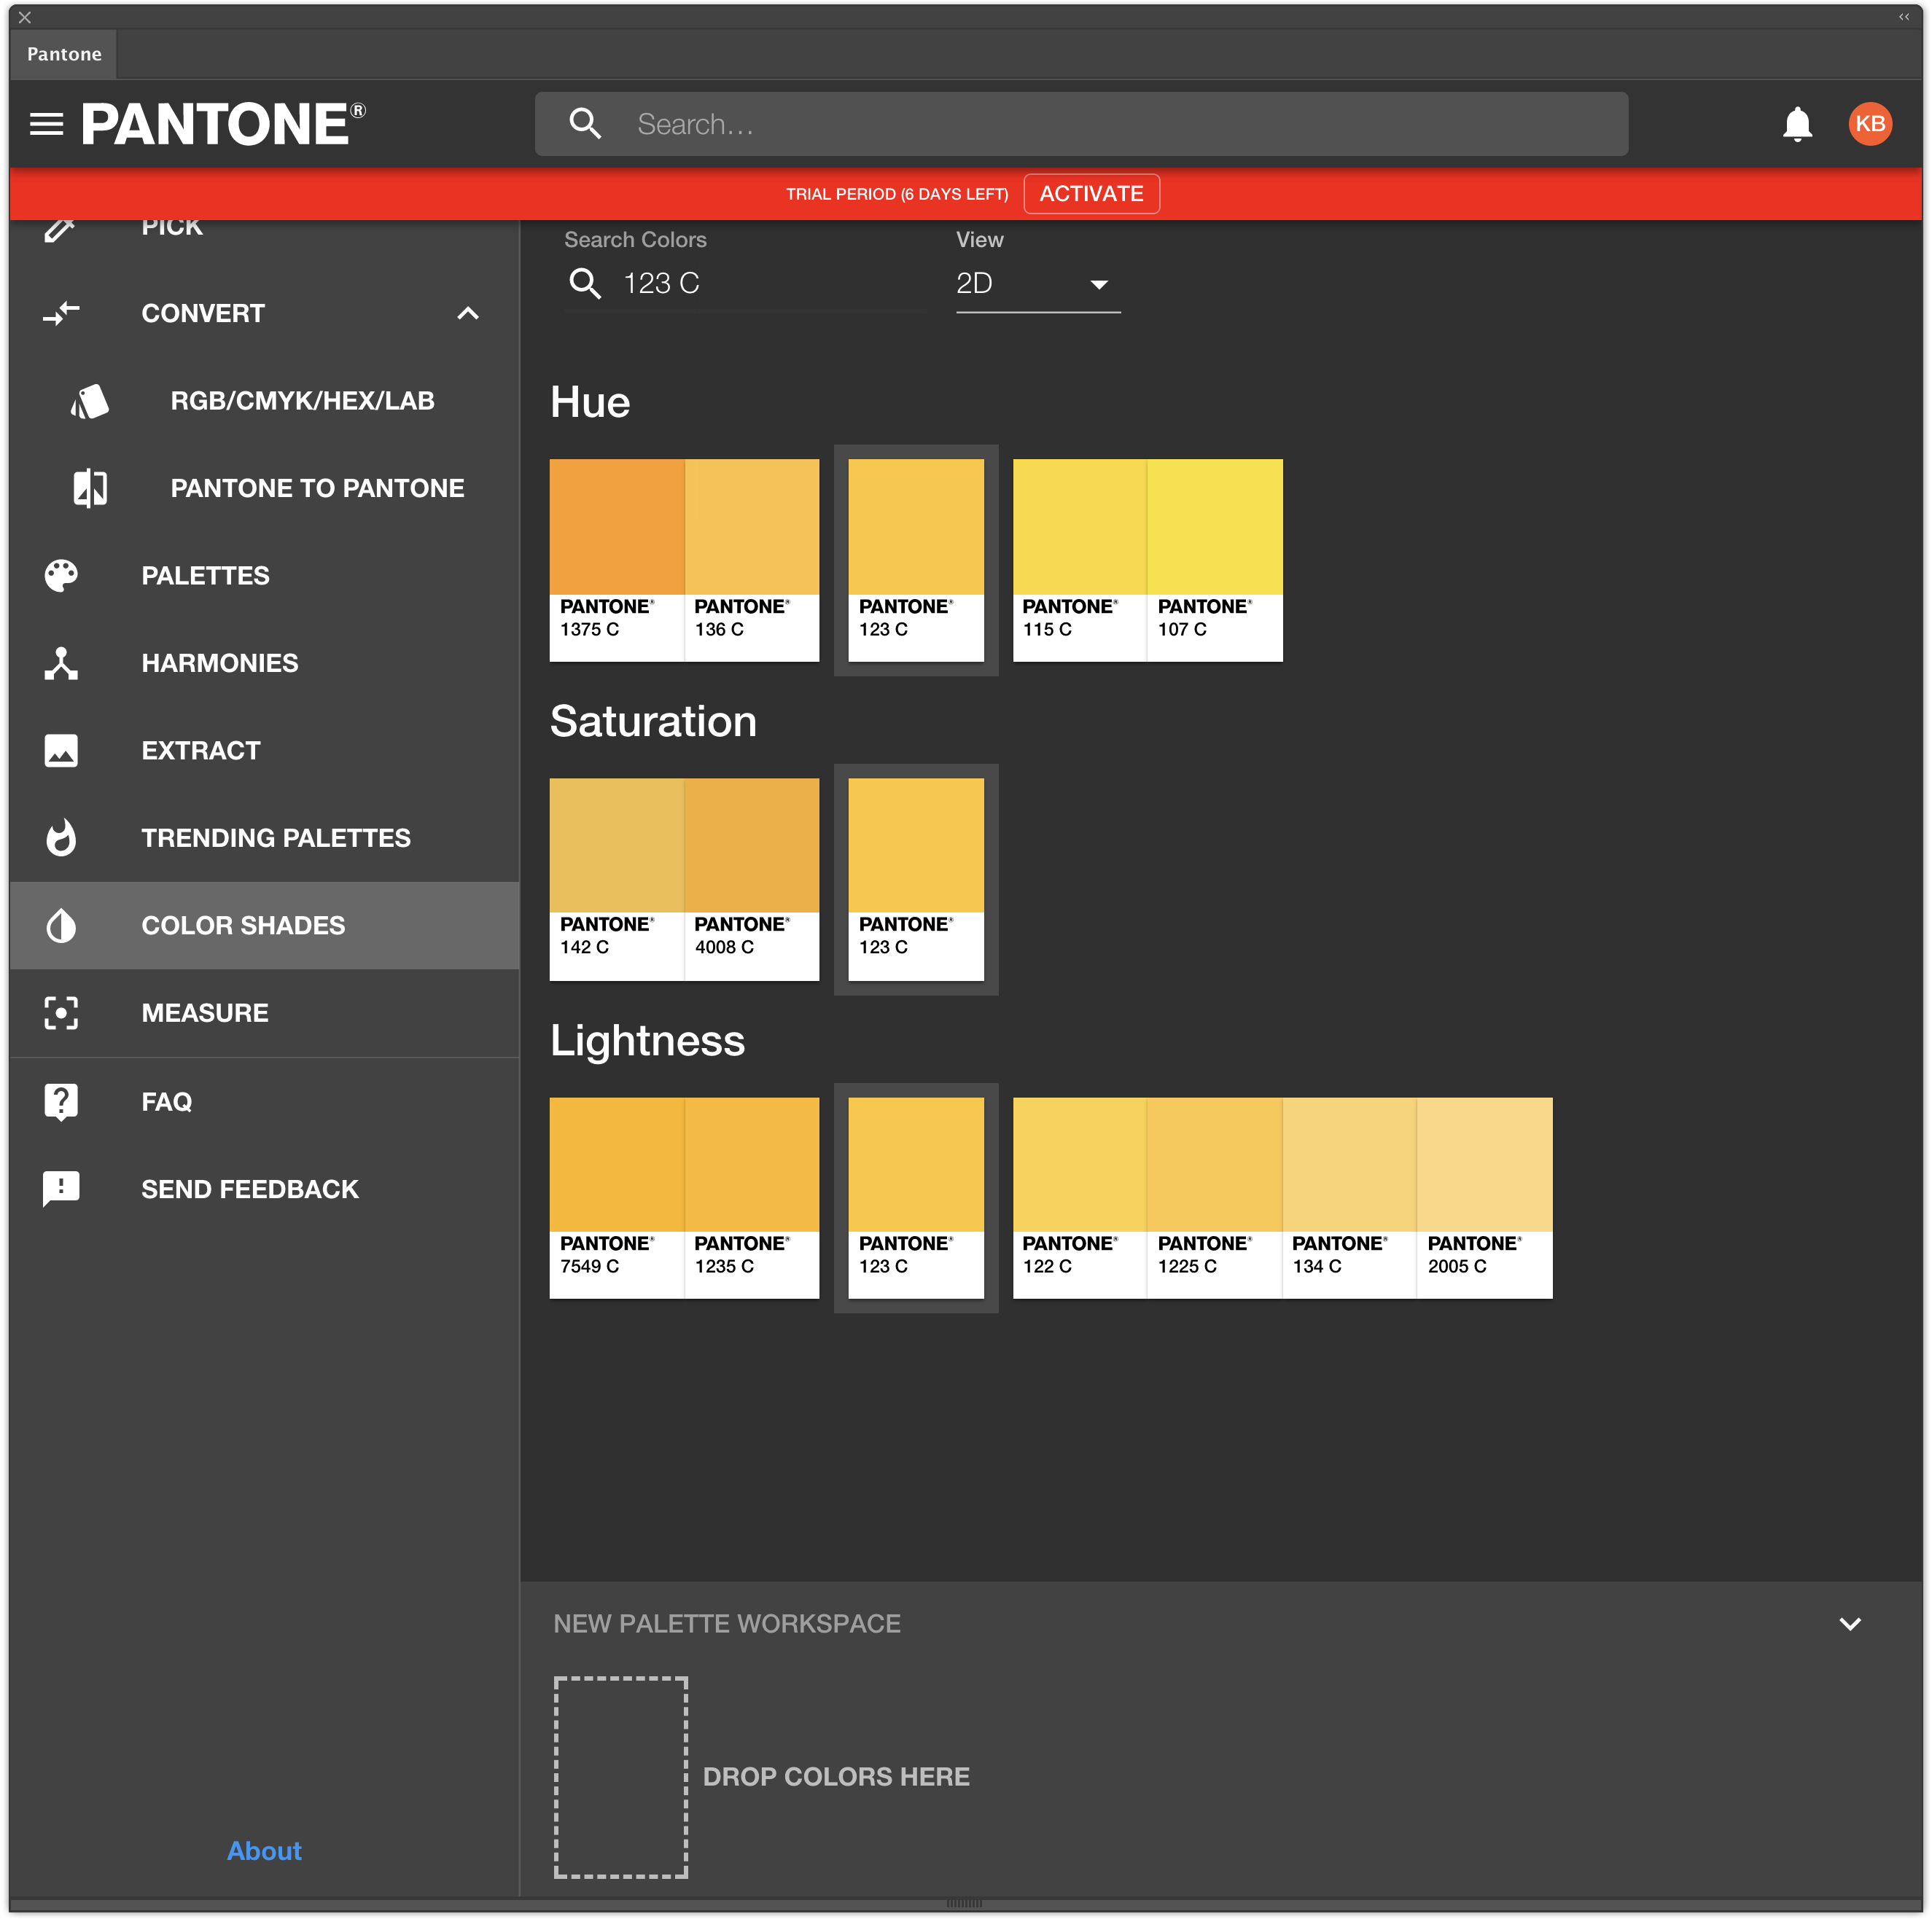Go to Palettes section
The height and width of the screenshot is (1927, 1932).
pyautogui.click(x=264, y=576)
